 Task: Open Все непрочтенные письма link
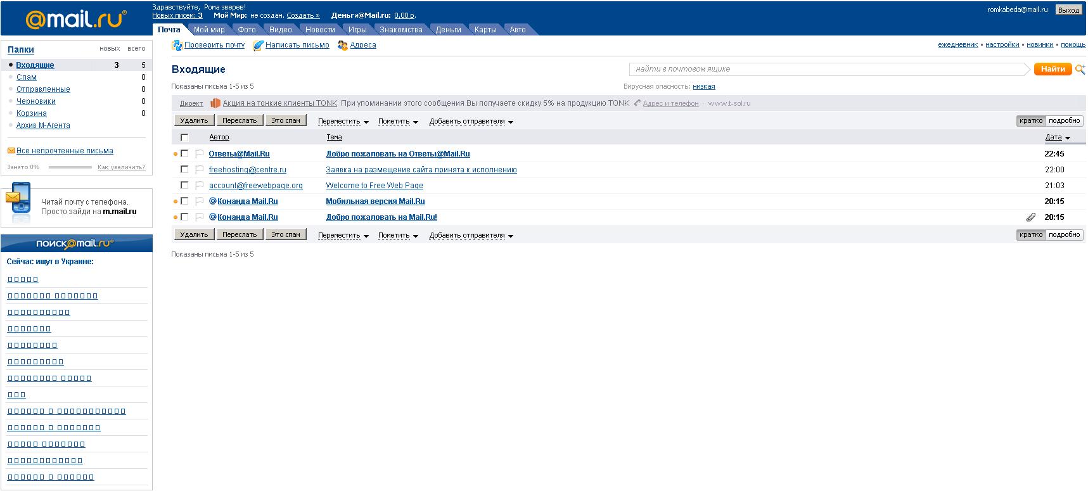pos(65,151)
